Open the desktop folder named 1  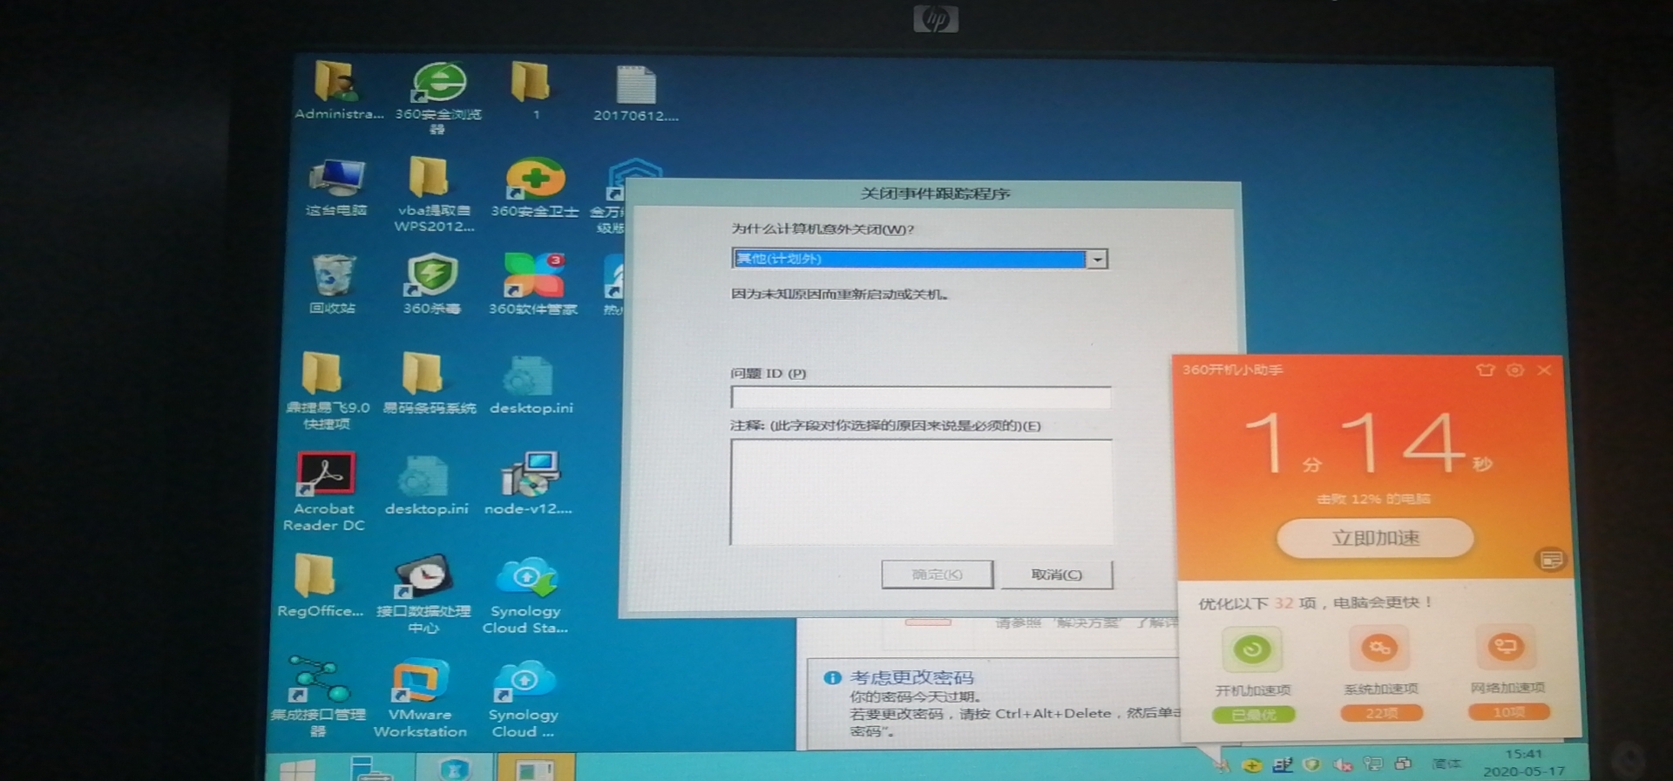pyautogui.click(x=532, y=91)
